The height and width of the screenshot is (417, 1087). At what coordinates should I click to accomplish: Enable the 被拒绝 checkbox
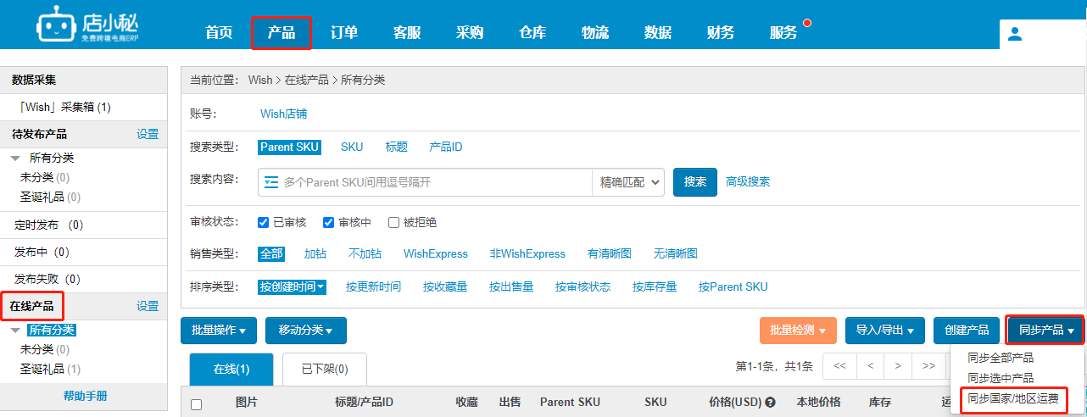393,223
